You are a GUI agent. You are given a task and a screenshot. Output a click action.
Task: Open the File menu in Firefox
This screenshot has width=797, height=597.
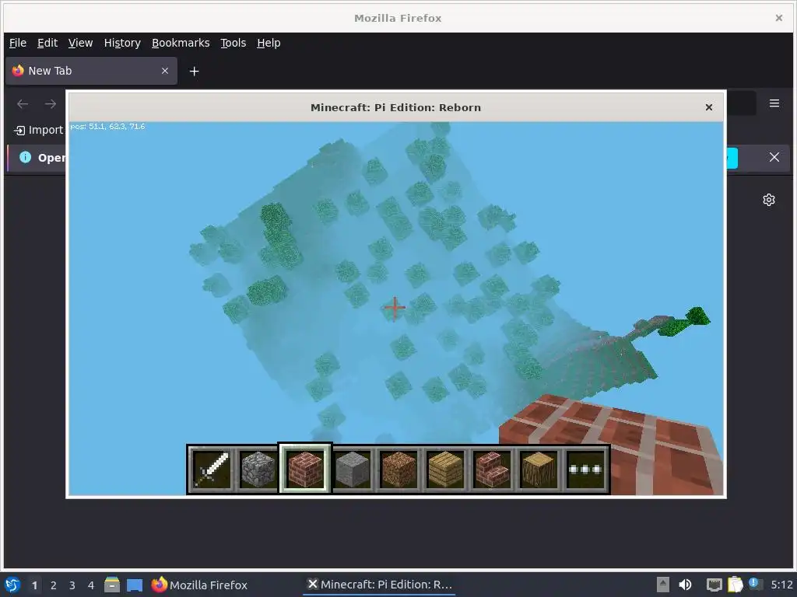(18, 44)
